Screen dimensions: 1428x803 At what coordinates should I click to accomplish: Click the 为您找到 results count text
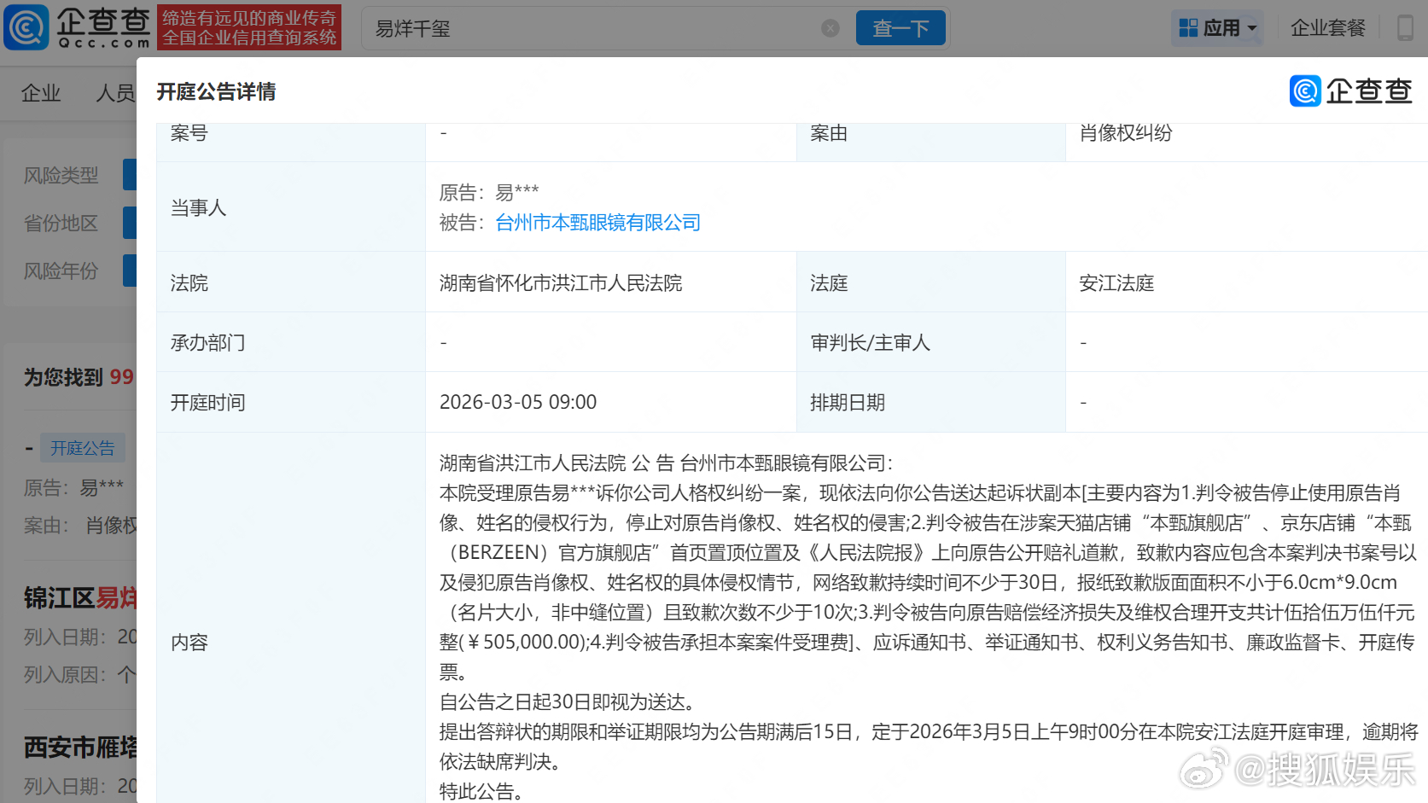point(79,377)
